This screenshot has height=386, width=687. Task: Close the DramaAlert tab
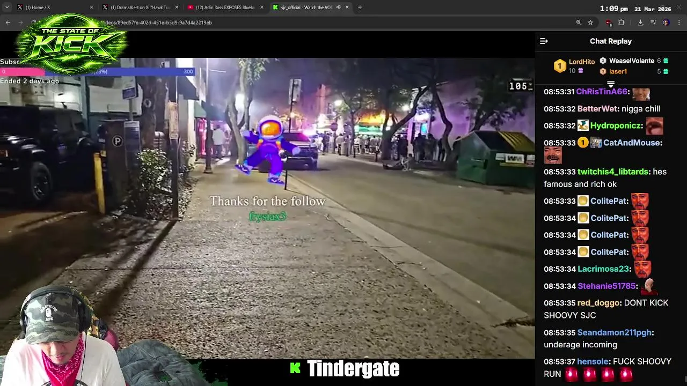[x=177, y=8]
